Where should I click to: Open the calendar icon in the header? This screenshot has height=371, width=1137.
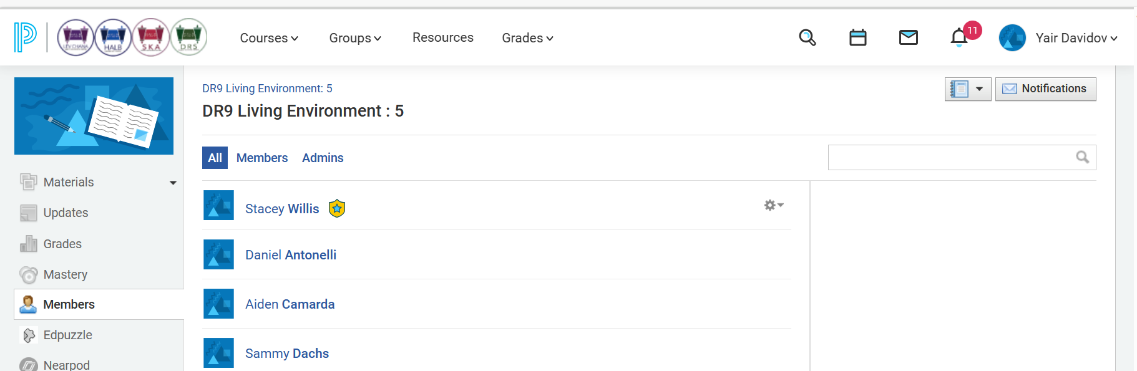[x=858, y=37]
